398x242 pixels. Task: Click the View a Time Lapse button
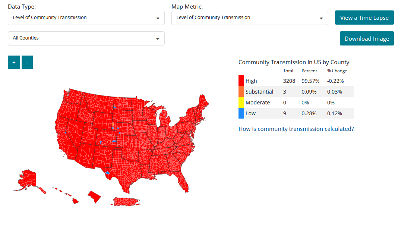pos(364,18)
